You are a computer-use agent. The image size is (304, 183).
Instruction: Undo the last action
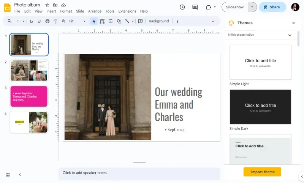(31, 21)
